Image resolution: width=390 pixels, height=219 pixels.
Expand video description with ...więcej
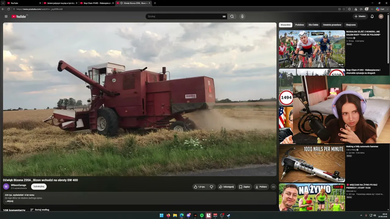point(9,201)
